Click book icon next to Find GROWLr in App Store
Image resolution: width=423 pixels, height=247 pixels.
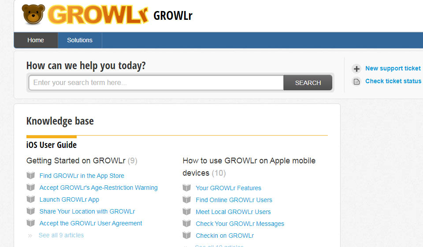coord(30,176)
